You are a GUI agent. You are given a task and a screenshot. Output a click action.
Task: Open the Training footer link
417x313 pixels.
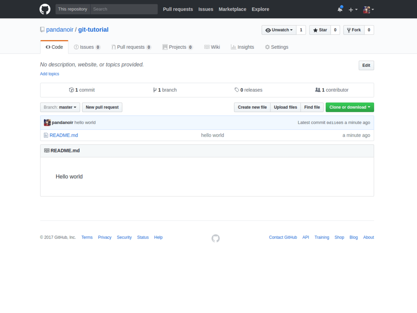coord(322,237)
